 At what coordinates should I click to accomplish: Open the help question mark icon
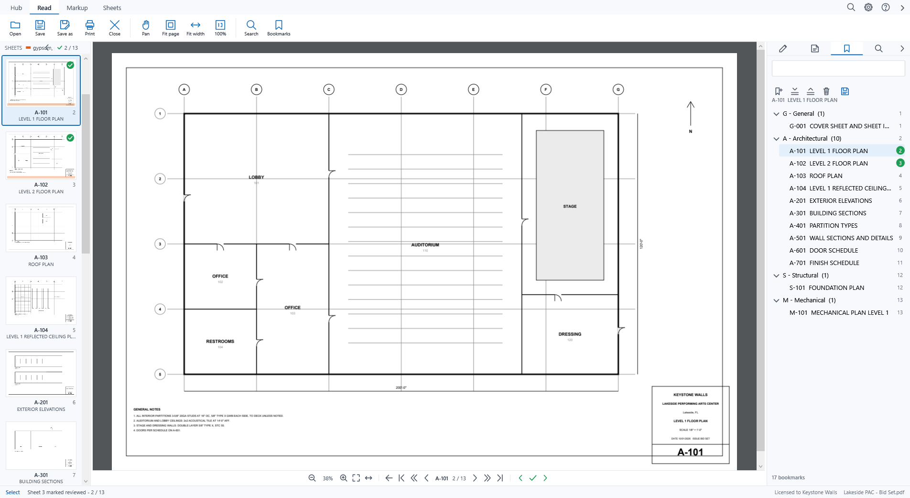(x=886, y=7)
